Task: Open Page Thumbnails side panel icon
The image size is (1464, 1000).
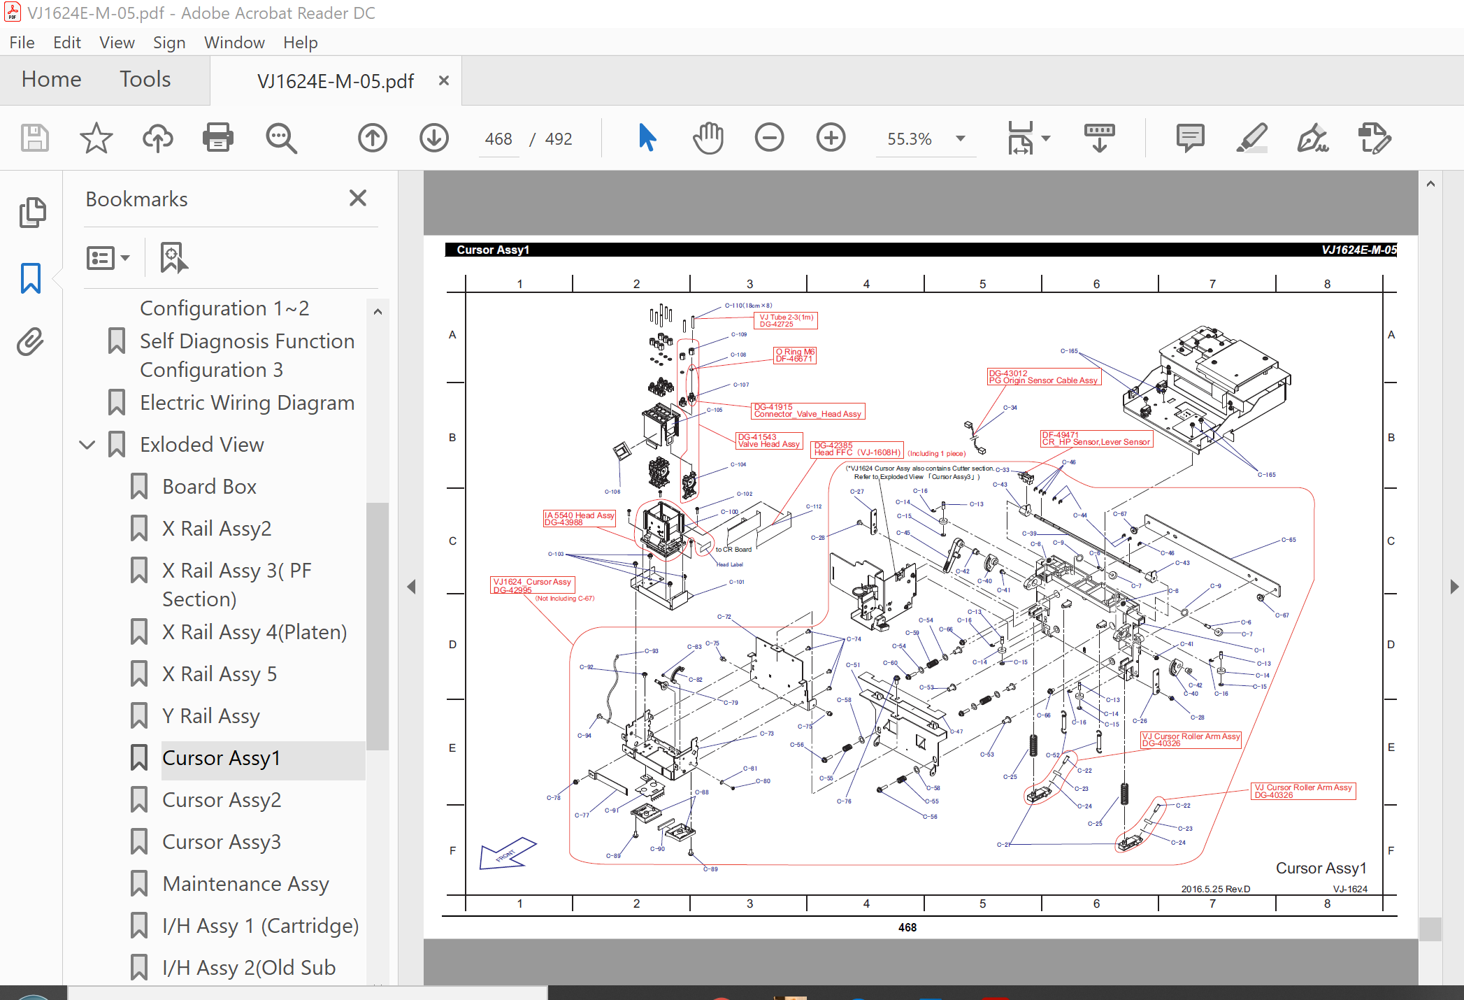Action: pos(32,213)
